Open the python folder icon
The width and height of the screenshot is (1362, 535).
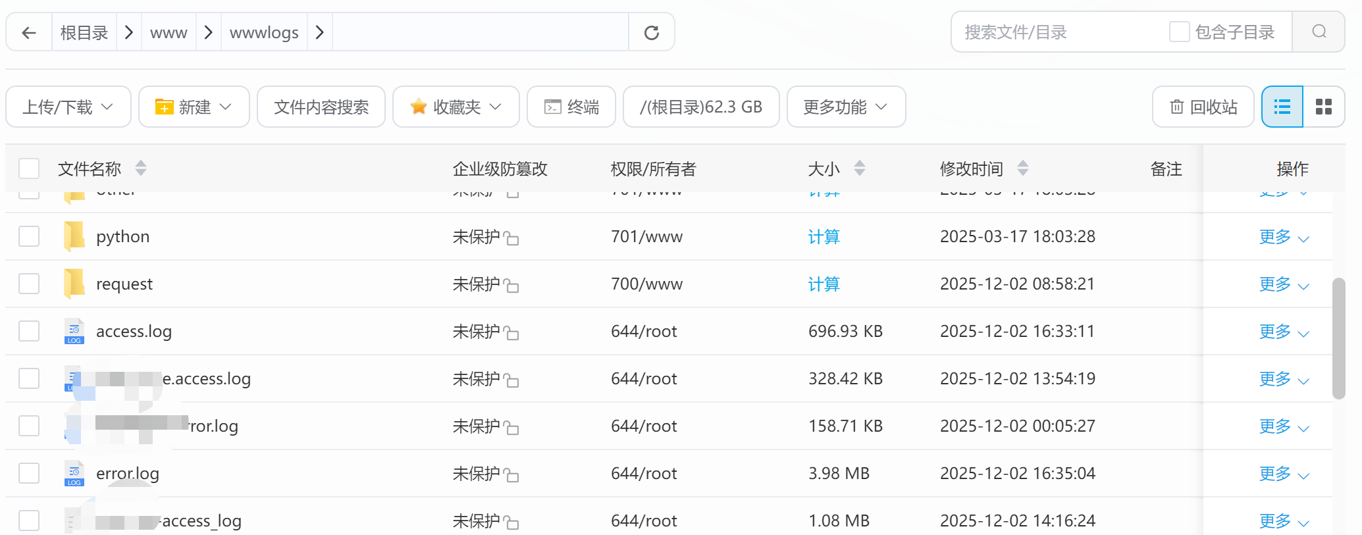pos(74,237)
